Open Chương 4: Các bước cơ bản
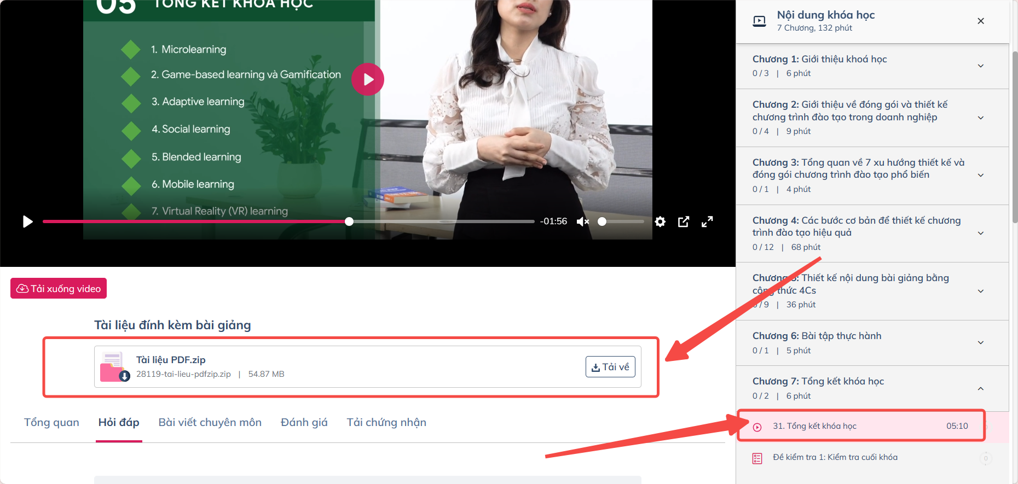 [857, 226]
